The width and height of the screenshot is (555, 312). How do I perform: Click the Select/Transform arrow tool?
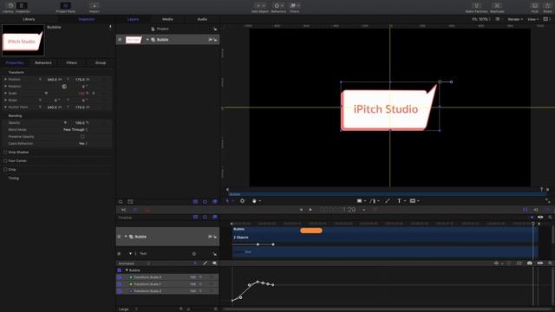pyautogui.click(x=227, y=201)
